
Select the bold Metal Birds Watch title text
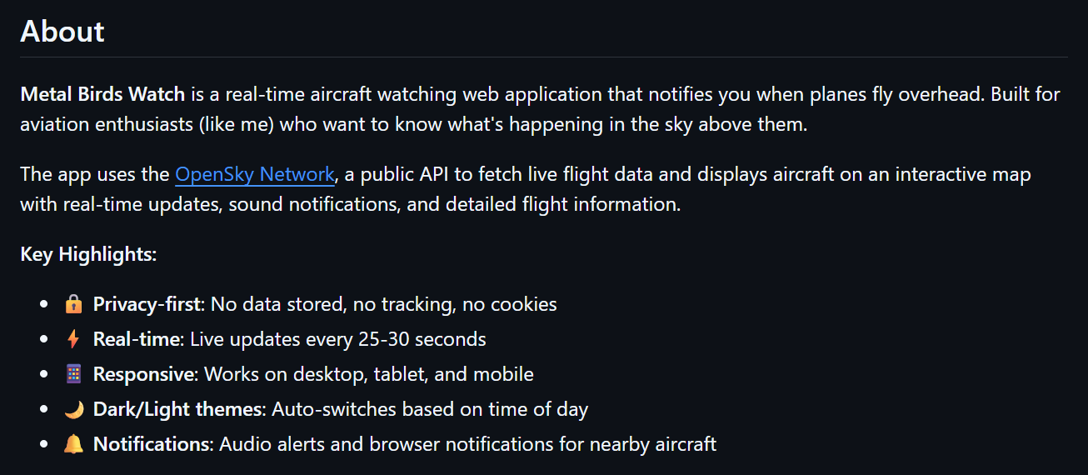[102, 94]
